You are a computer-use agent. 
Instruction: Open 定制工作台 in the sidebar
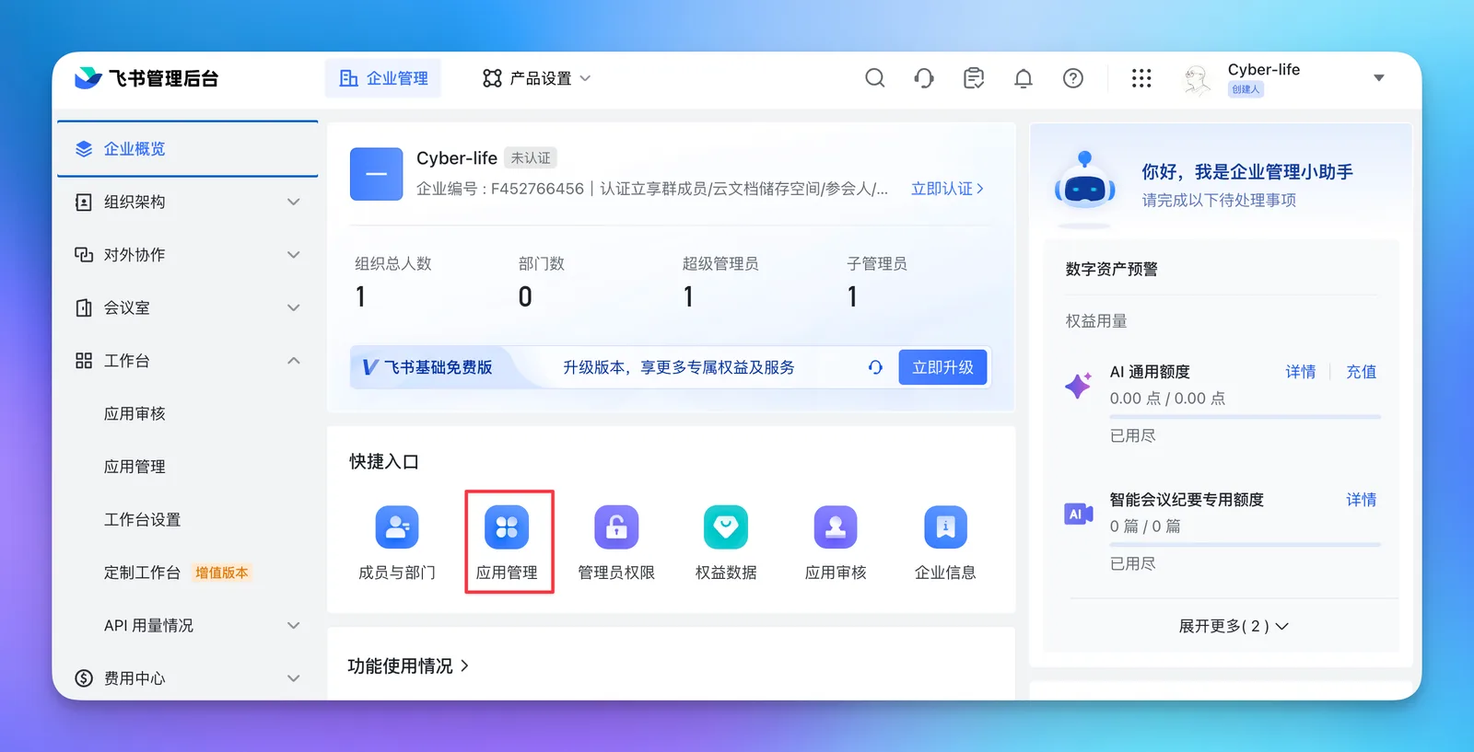click(x=142, y=573)
